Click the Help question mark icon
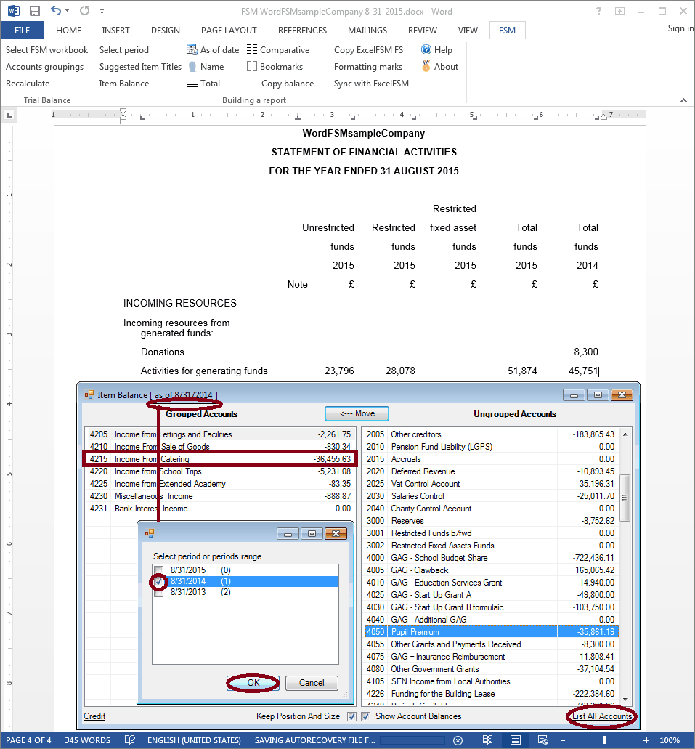Screen dimensions: 695x749 426,49
